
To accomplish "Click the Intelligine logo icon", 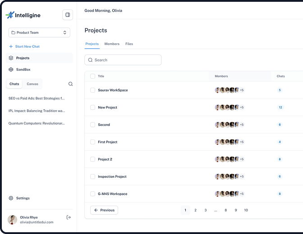I will click(x=10, y=15).
